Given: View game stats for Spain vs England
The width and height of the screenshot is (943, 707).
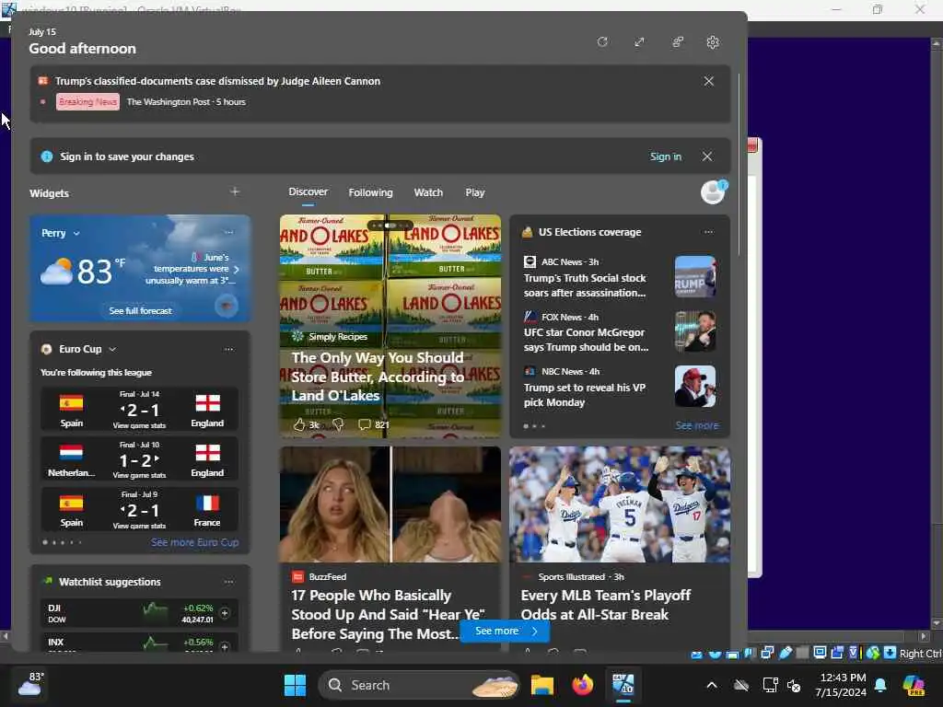Looking at the screenshot, I should [139, 425].
